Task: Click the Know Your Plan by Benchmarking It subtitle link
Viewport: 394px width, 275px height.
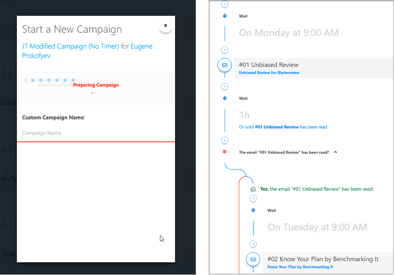Action: click(300, 267)
